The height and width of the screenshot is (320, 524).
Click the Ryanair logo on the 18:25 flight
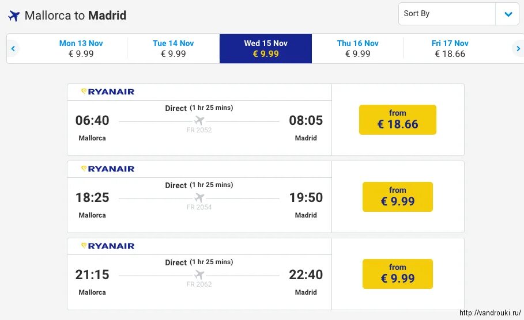point(108,169)
